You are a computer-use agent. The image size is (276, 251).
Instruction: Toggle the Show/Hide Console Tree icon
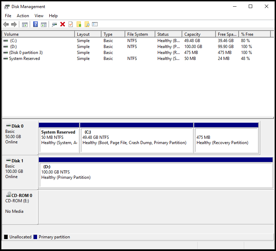click(25, 25)
